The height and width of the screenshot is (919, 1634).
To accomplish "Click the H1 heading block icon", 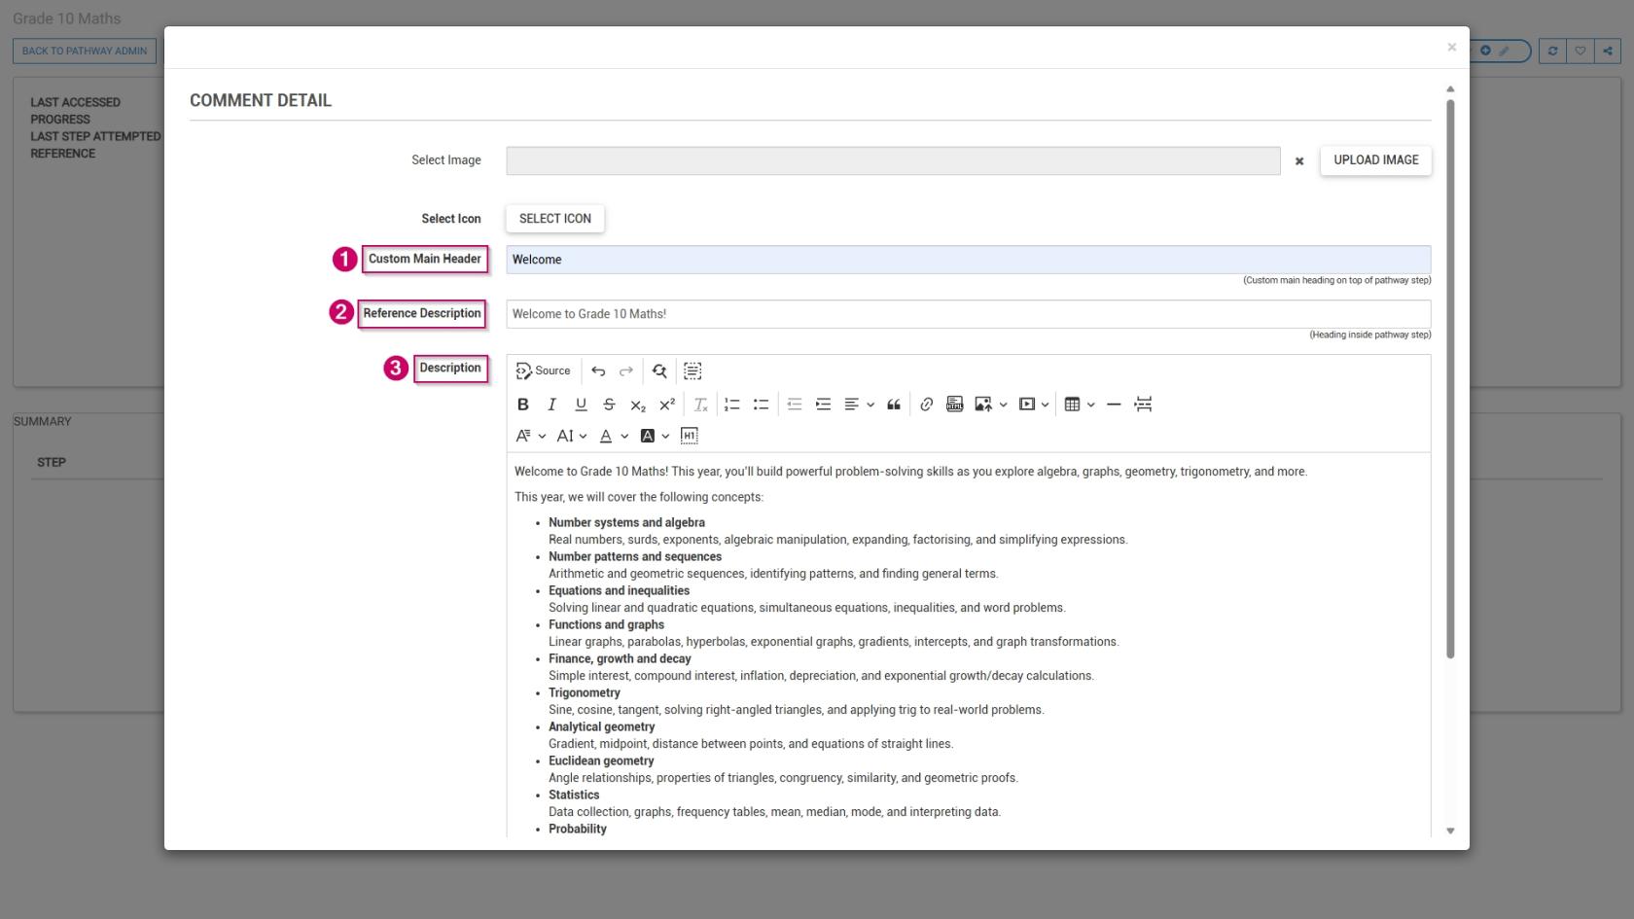I will (690, 436).
